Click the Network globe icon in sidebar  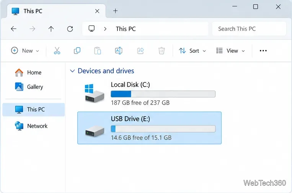coord(19,126)
